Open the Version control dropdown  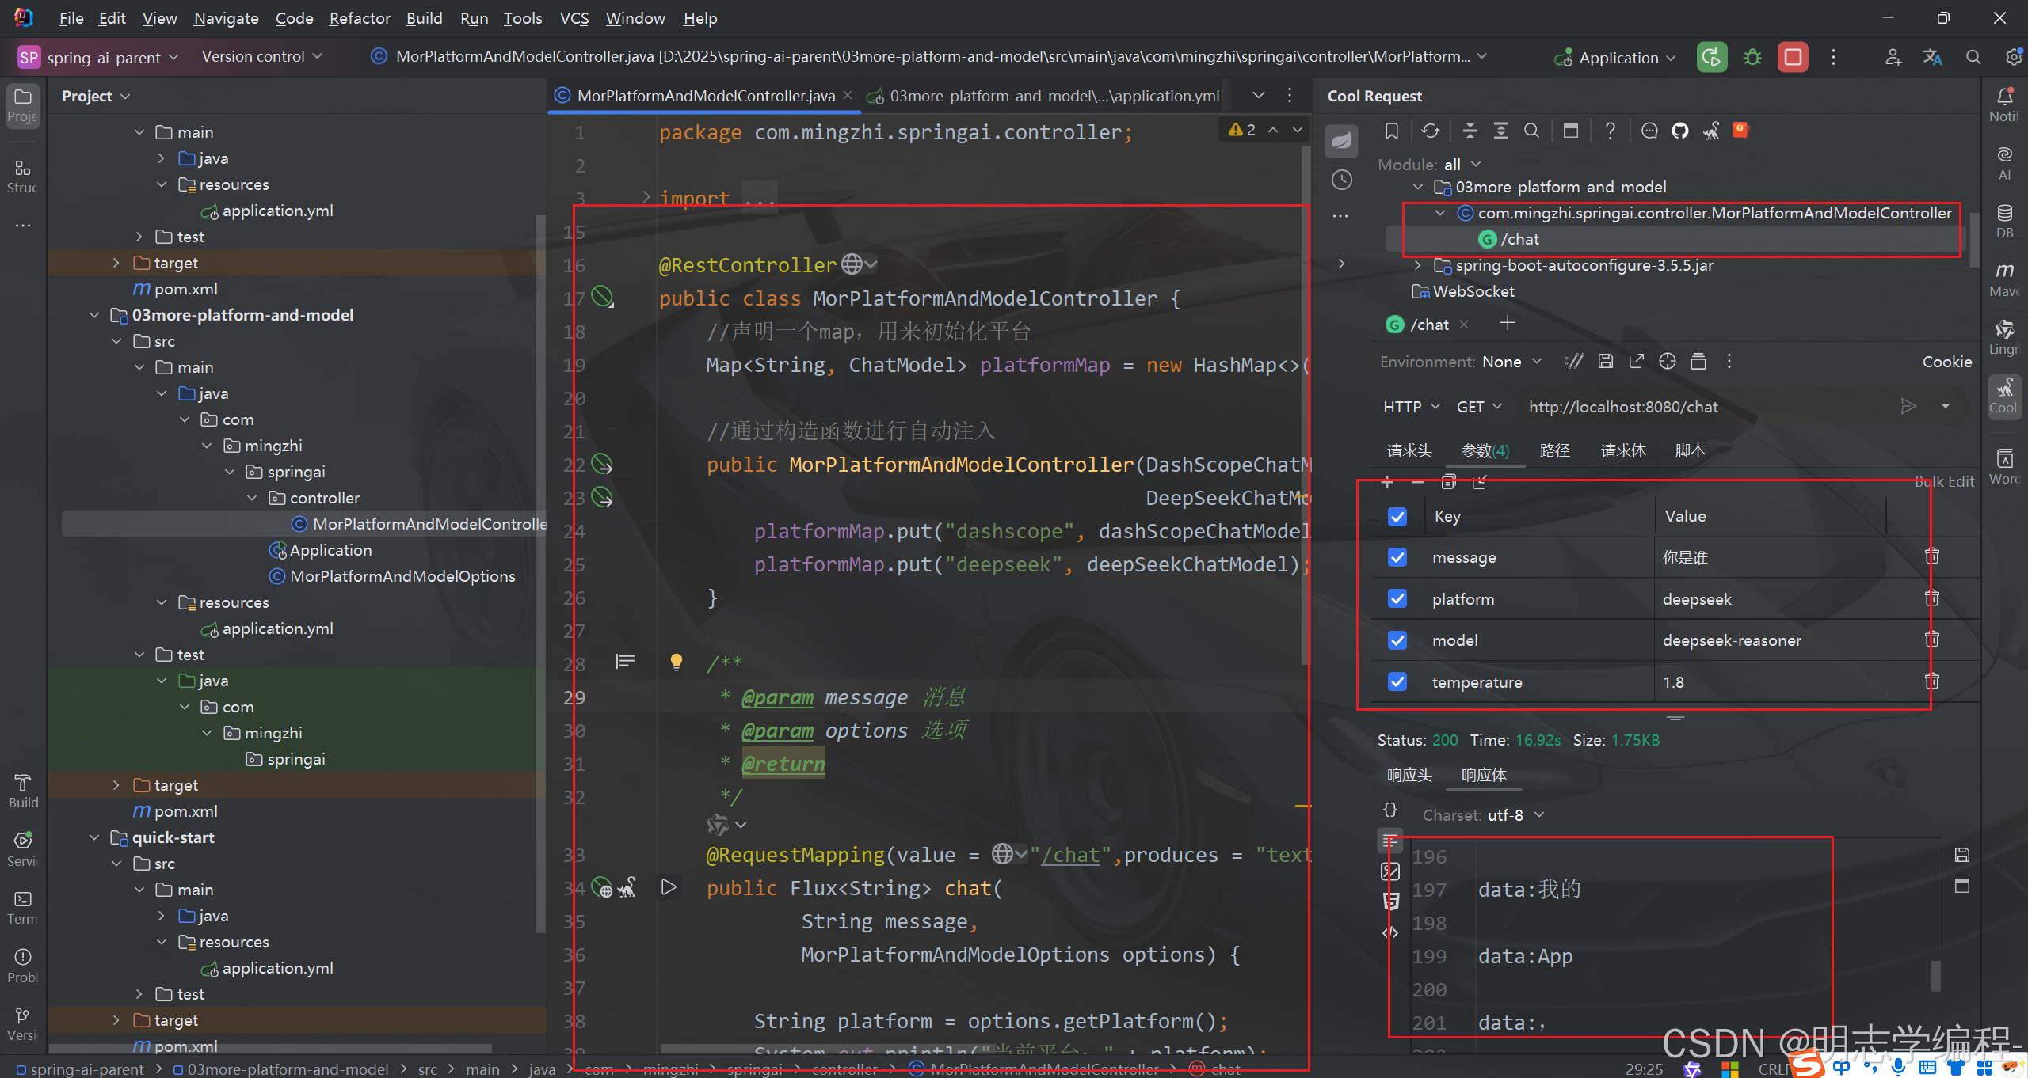point(261,56)
